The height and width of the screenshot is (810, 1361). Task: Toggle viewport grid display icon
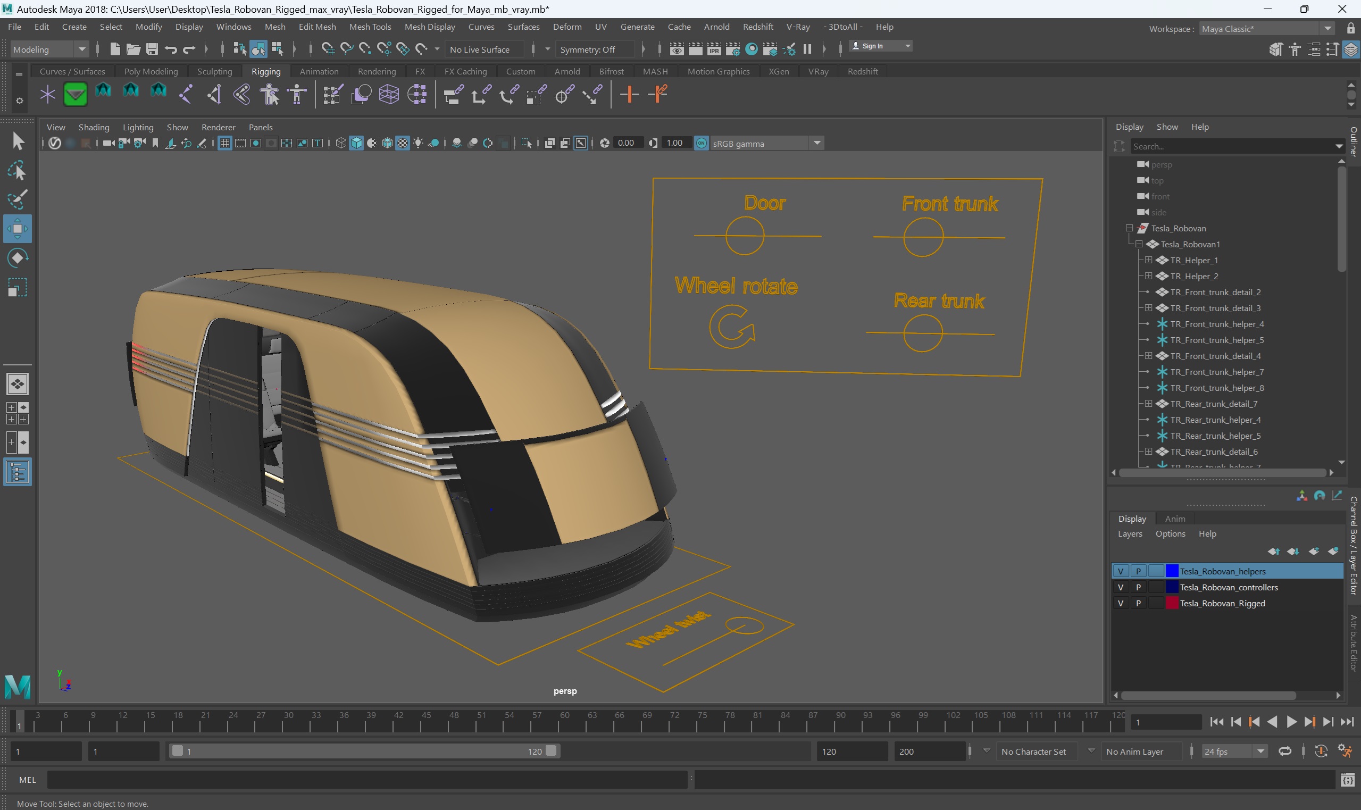click(224, 143)
